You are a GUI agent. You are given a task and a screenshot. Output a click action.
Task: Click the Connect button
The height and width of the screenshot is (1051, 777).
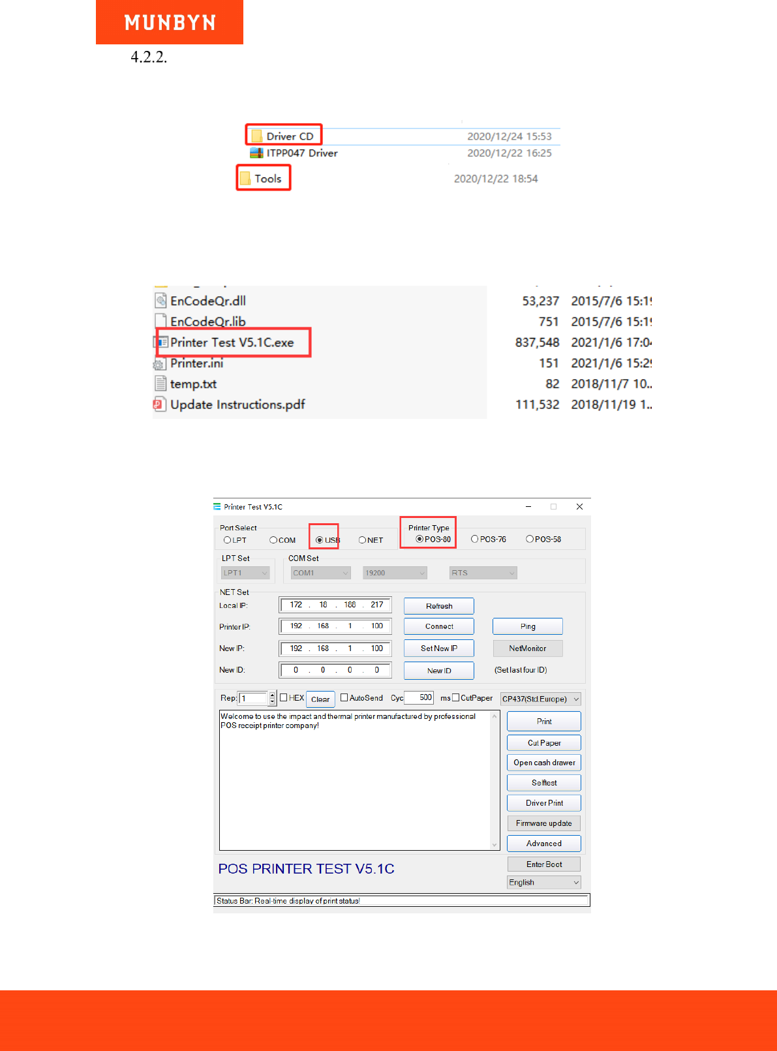click(x=439, y=626)
